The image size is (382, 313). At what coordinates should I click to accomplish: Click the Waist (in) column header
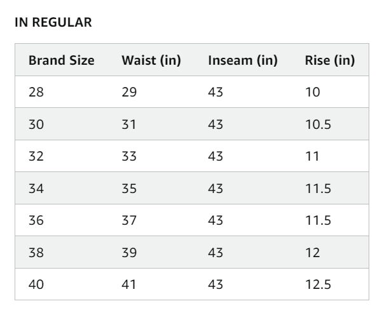(x=151, y=61)
